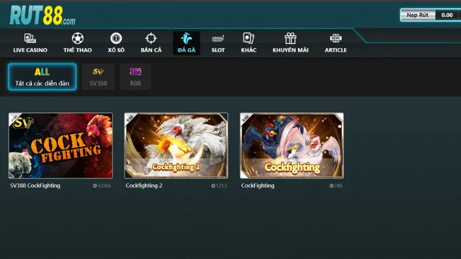461x259 pixels.
Task: Click the 1213 play count text
Action: 221,185
